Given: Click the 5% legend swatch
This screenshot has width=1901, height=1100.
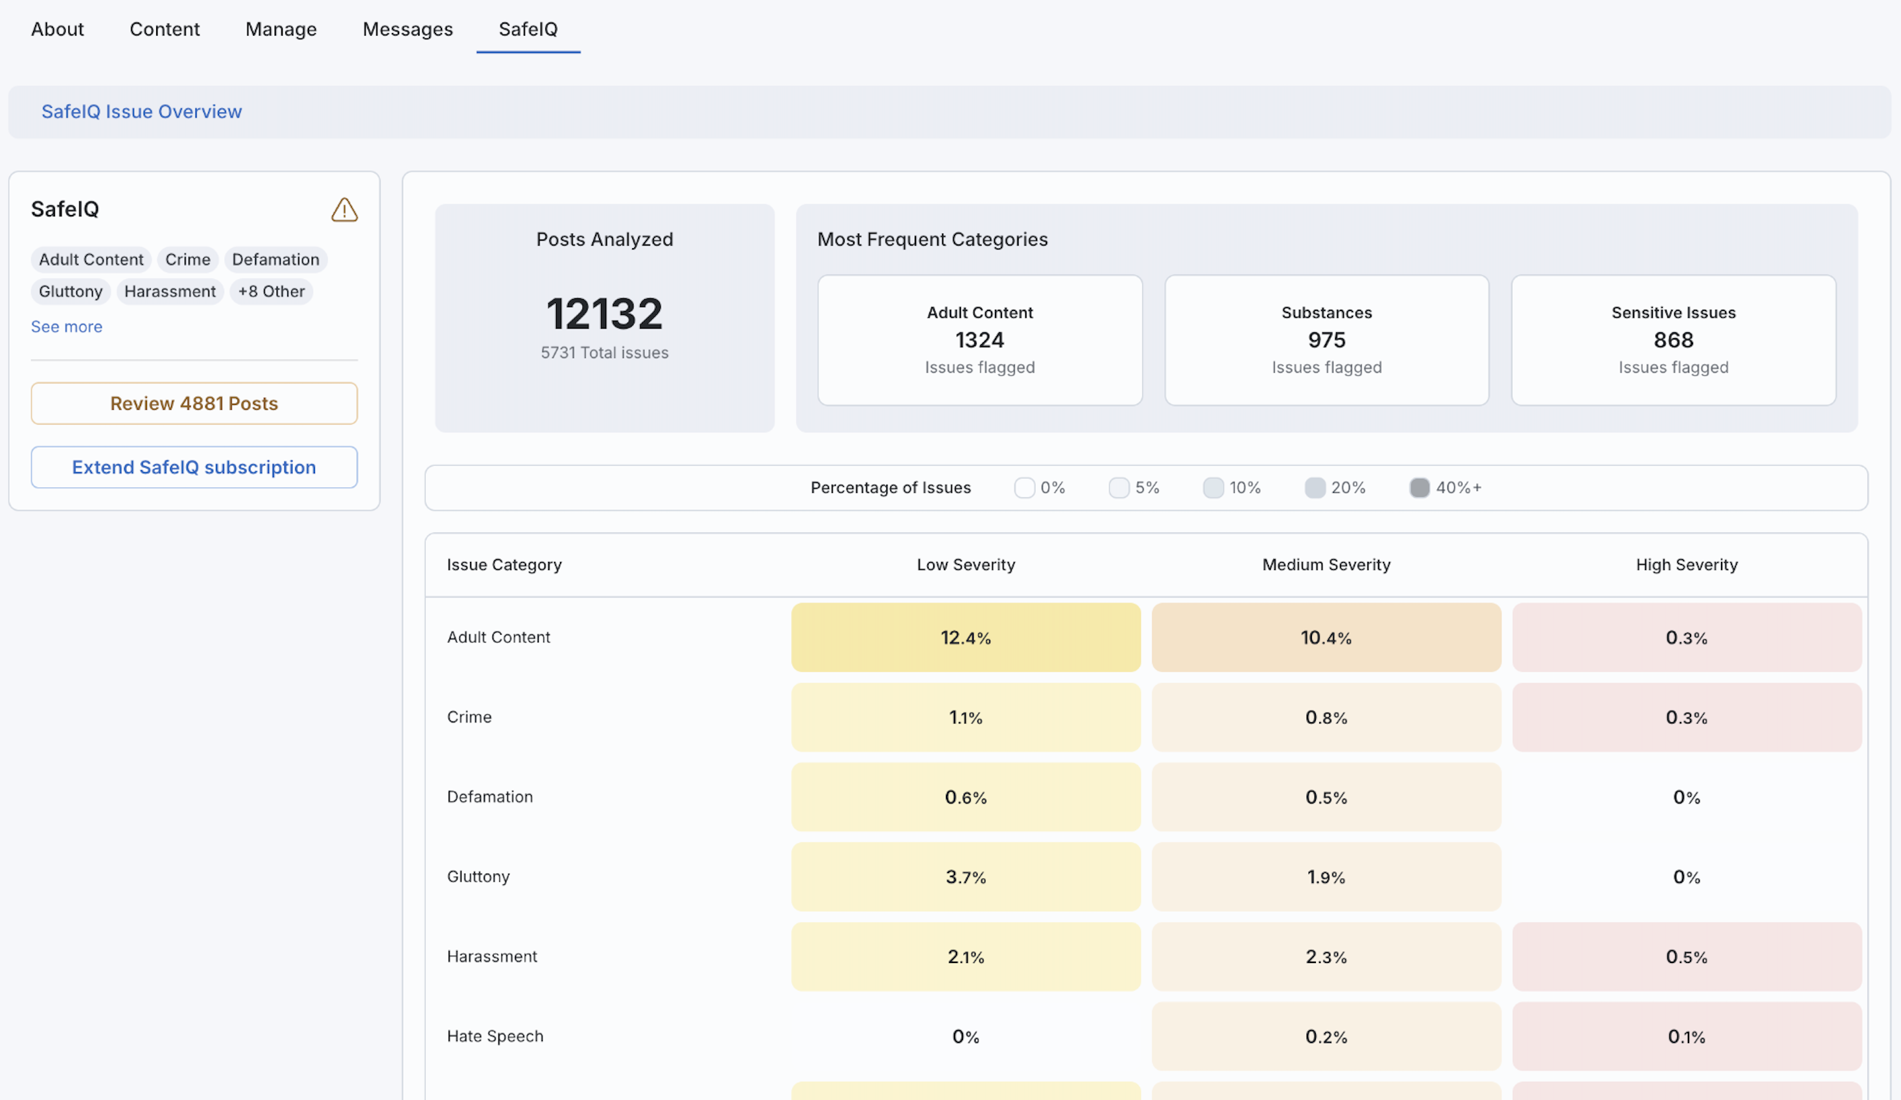Looking at the screenshot, I should [1119, 488].
